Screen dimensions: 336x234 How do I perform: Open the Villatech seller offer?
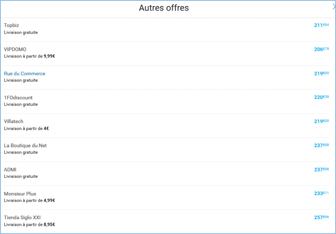(13, 121)
